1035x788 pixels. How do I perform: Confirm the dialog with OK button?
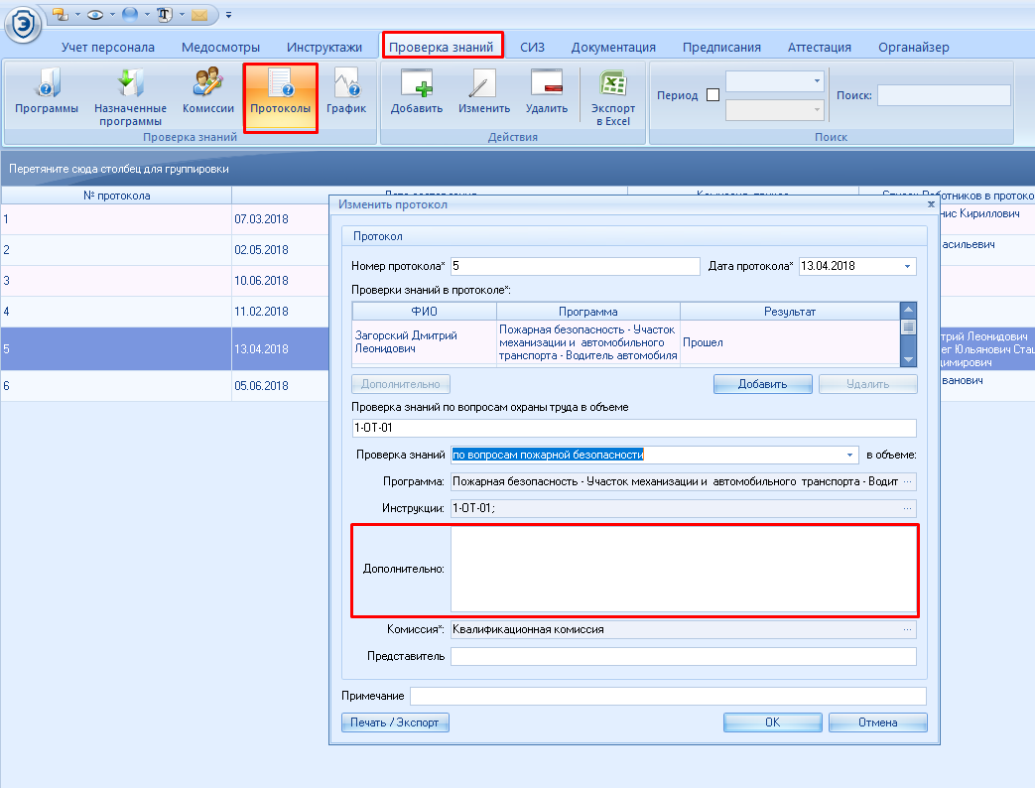[772, 722]
